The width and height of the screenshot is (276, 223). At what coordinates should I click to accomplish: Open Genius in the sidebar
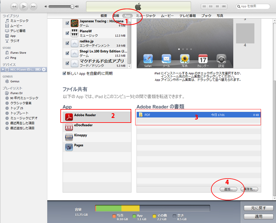(12, 81)
